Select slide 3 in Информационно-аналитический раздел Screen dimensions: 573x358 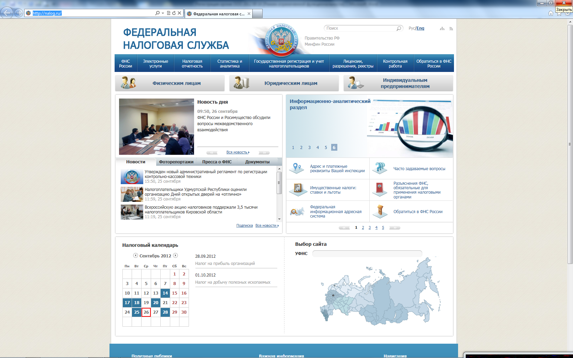click(309, 148)
